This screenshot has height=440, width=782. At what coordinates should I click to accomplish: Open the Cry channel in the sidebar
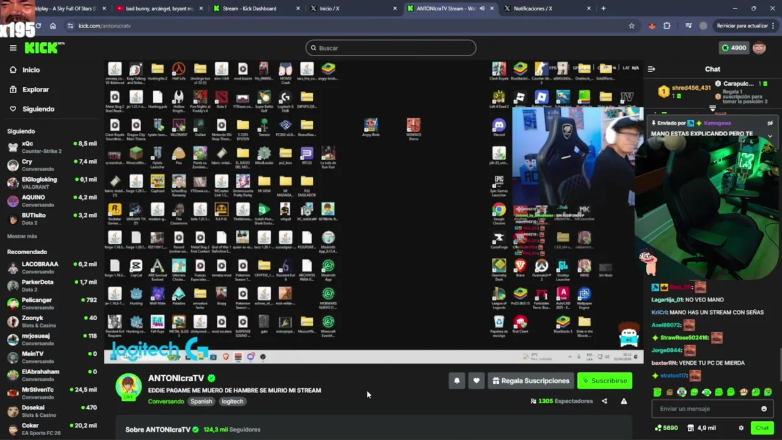tap(52, 165)
